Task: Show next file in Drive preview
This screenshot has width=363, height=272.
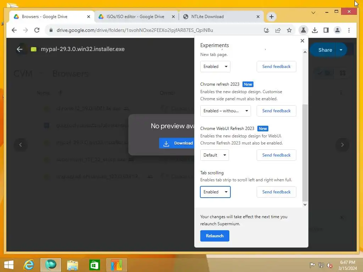Action: [342, 145]
